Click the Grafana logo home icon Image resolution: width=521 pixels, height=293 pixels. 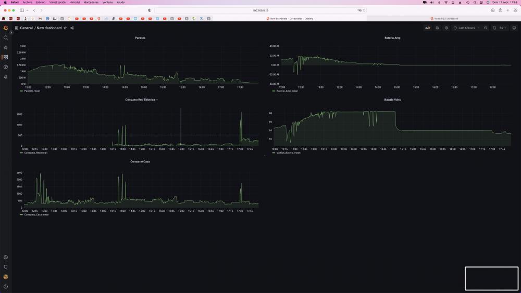(x=6, y=28)
